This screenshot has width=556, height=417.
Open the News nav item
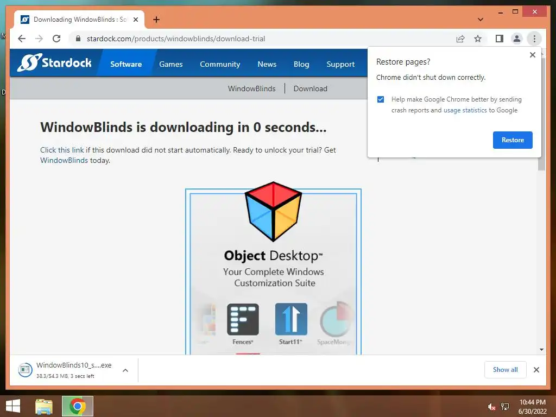267,64
